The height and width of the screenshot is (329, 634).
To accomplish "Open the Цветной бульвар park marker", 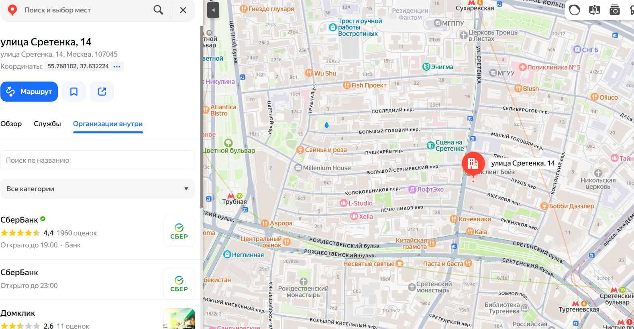I will [x=228, y=143].
